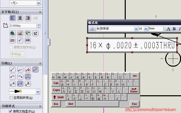The image size is (181, 113).
Task: Insert the ≠ symbol with 2 key
Action: coord(66,76)
